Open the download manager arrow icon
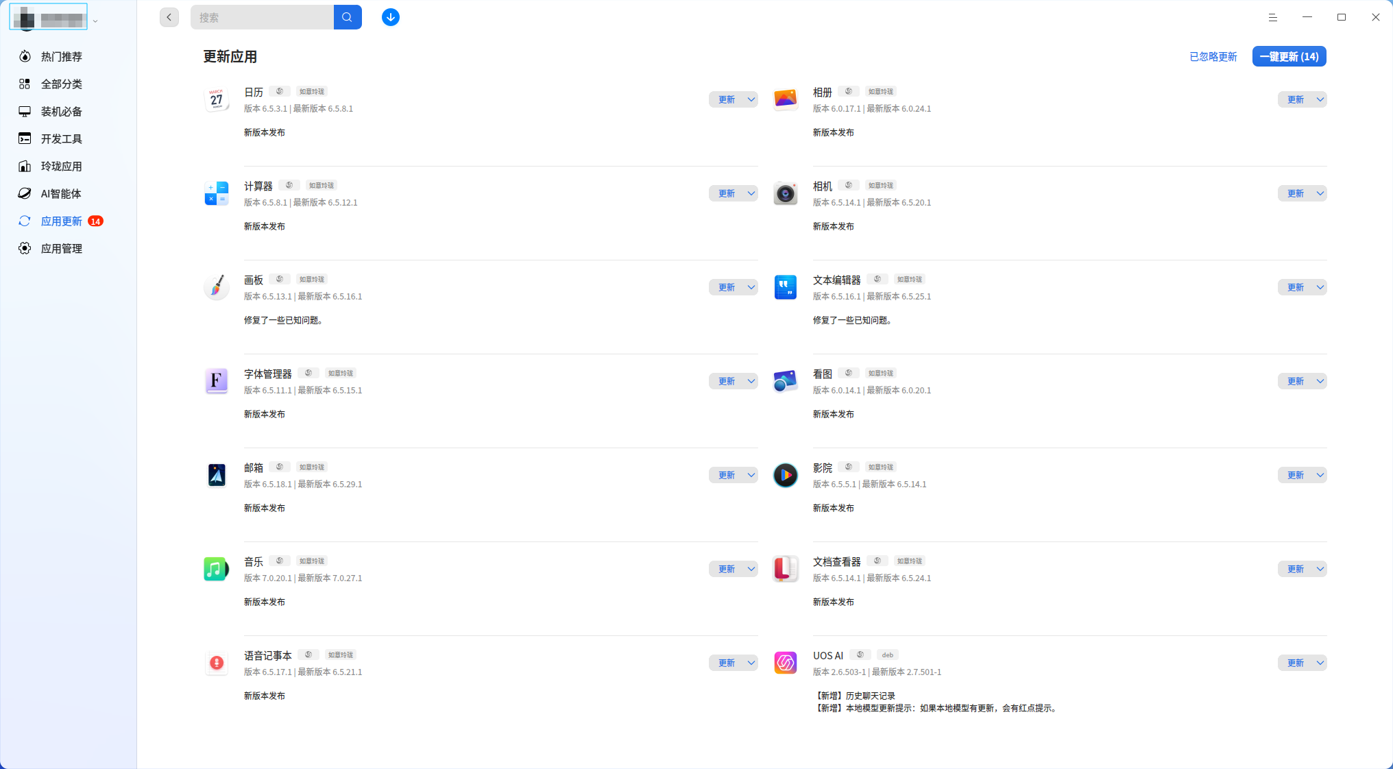The image size is (1393, 769). [x=391, y=17]
